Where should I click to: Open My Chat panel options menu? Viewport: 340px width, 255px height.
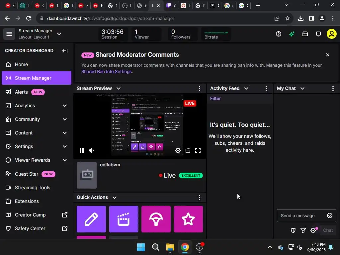(x=333, y=88)
